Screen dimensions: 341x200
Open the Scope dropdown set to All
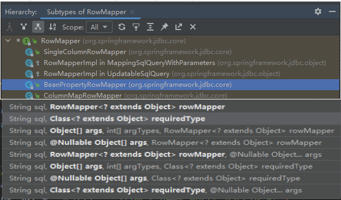click(99, 27)
